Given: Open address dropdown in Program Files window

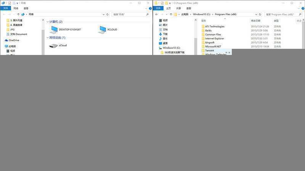Looking at the screenshot, I should click(256, 15).
